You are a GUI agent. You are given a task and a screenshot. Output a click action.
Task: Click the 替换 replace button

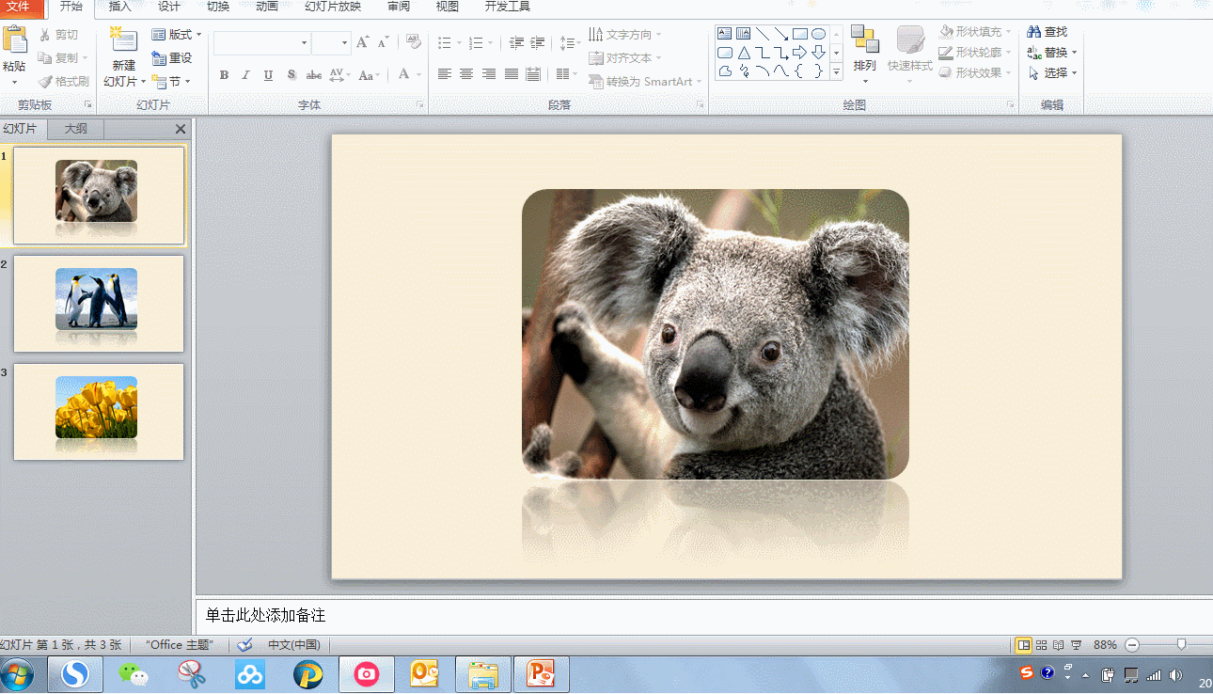point(1052,53)
